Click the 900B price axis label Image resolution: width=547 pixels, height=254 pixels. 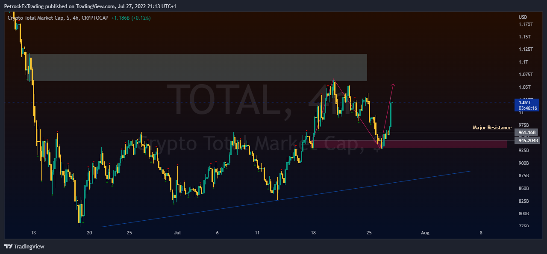tap(523, 163)
